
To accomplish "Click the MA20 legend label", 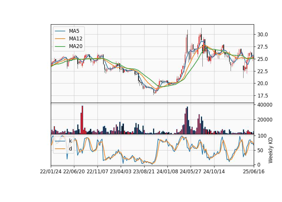I will [x=75, y=47].
